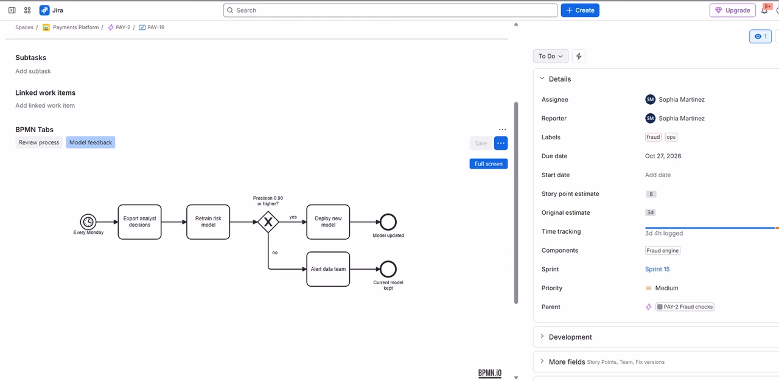Click the 3d 4h logged text
This screenshot has width=779, height=381.
[x=664, y=233]
